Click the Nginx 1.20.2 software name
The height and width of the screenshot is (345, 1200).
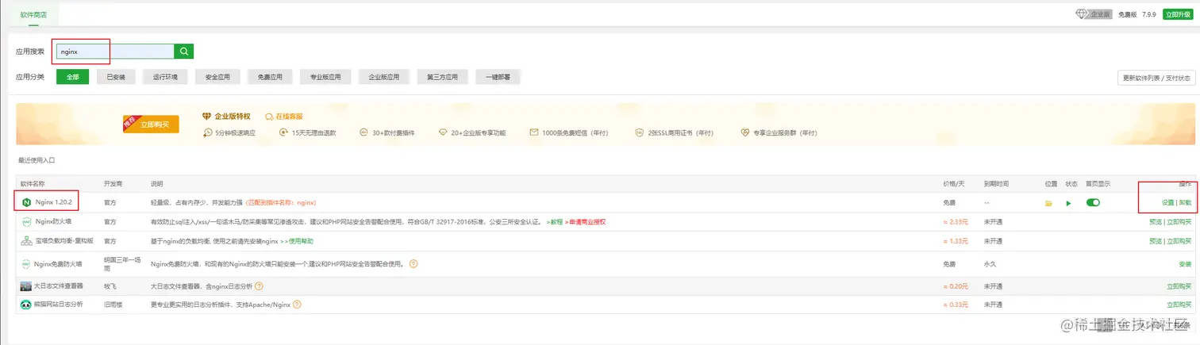[54, 203]
